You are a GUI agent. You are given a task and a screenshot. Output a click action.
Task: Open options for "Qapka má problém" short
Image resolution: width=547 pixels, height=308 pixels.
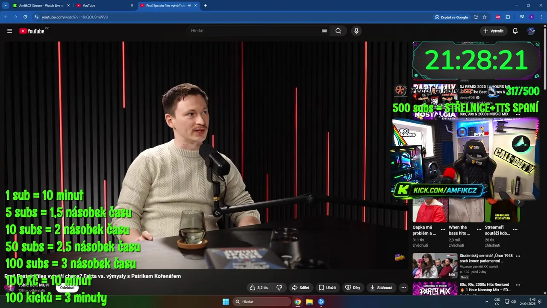pyautogui.click(x=443, y=229)
